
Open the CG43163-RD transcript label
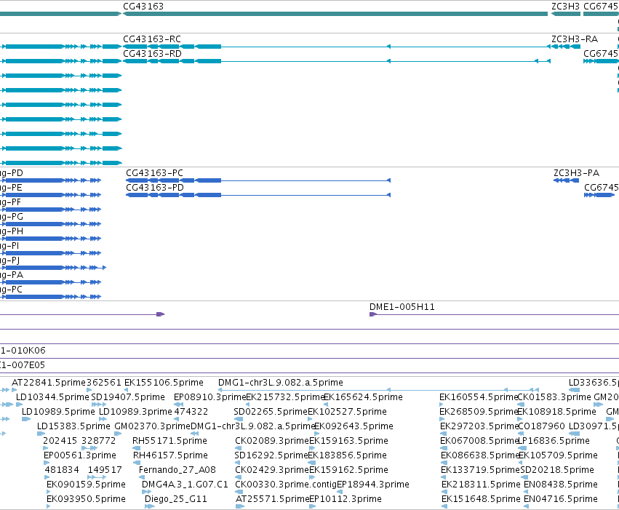[x=152, y=53]
